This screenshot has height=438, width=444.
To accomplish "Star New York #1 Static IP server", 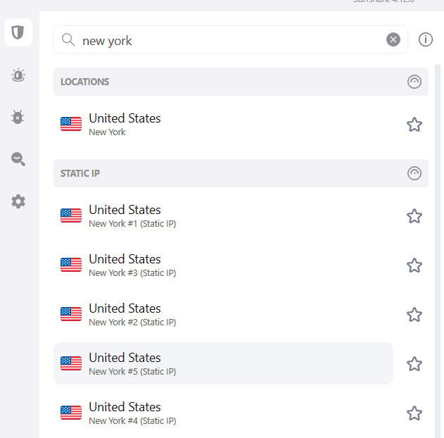I will (x=414, y=216).
